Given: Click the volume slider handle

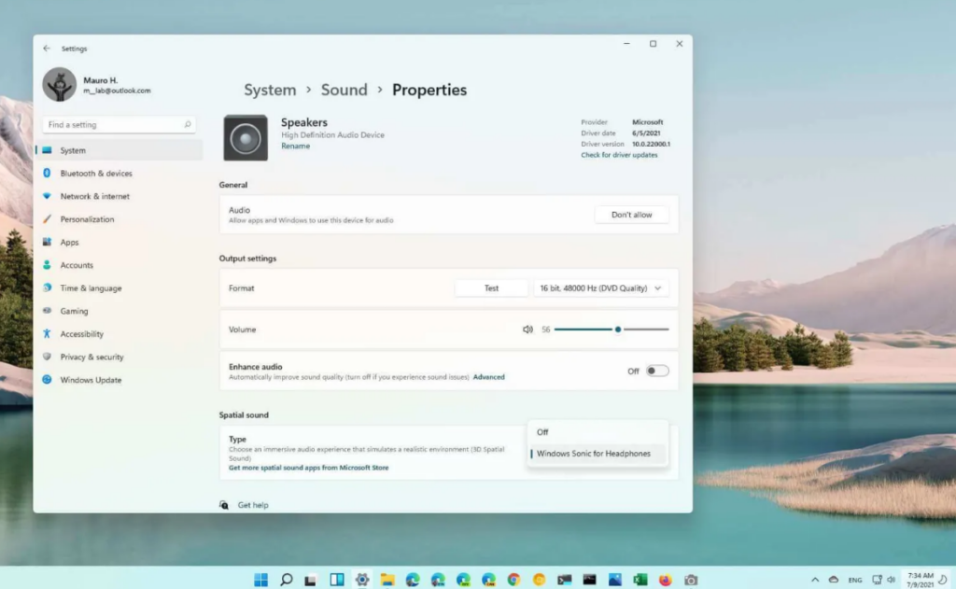Looking at the screenshot, I should (x=618, y=330).
